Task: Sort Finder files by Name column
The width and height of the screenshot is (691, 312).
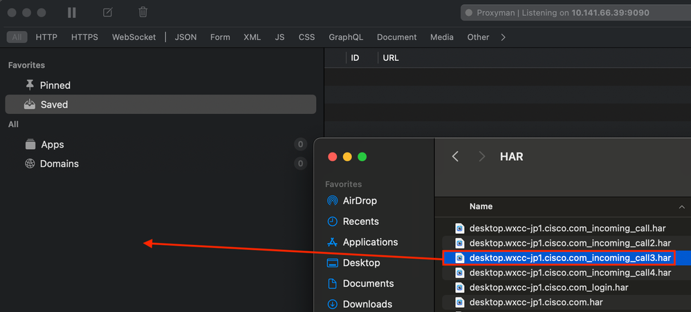Action: pyautogui.click(x=481, y=206)
